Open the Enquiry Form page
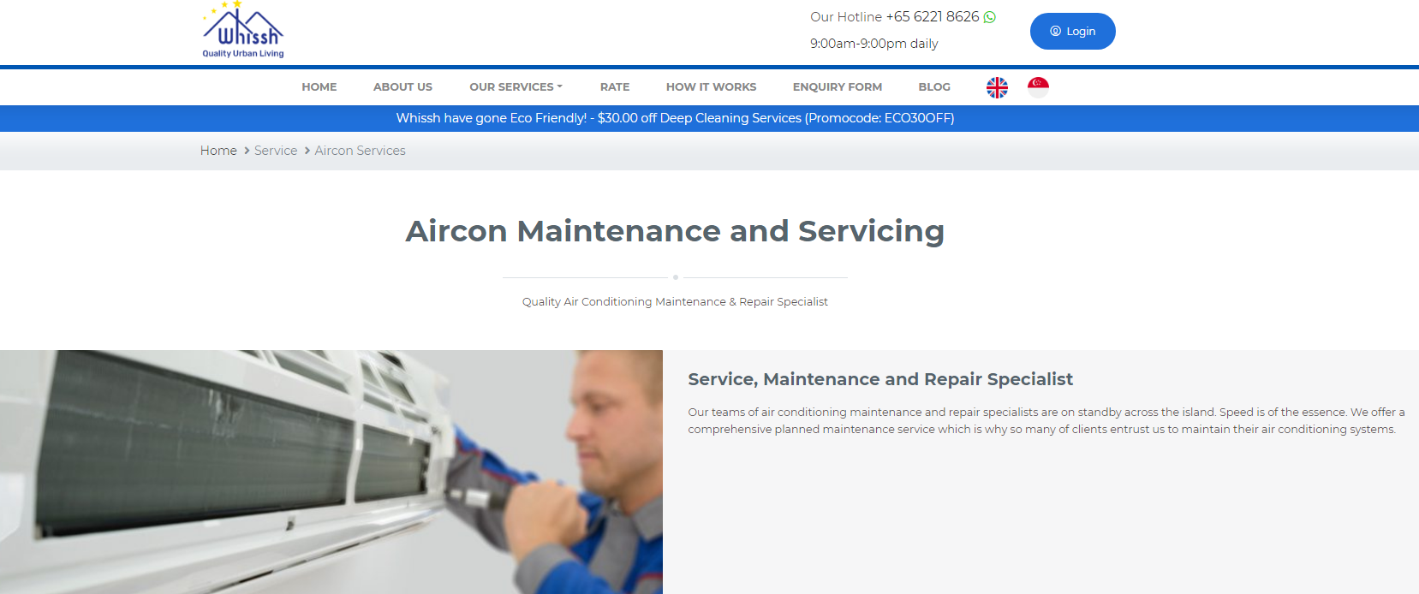1419x594 pixels. (838, 87)
